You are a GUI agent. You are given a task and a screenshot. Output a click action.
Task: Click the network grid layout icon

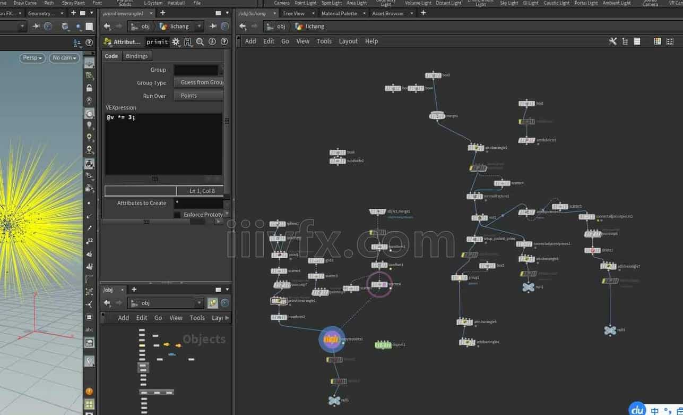[669, 41]
